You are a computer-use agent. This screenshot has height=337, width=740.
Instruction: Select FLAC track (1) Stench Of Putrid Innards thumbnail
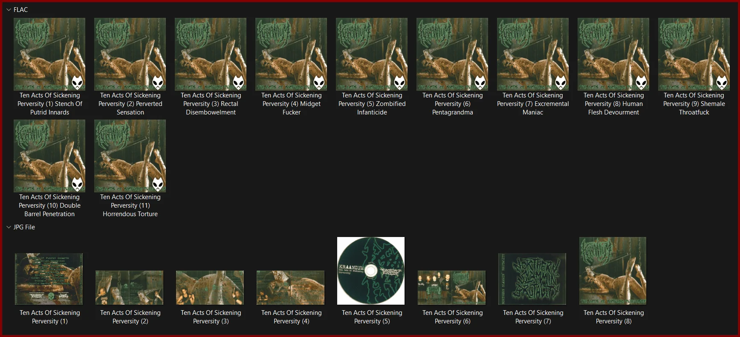49,54
